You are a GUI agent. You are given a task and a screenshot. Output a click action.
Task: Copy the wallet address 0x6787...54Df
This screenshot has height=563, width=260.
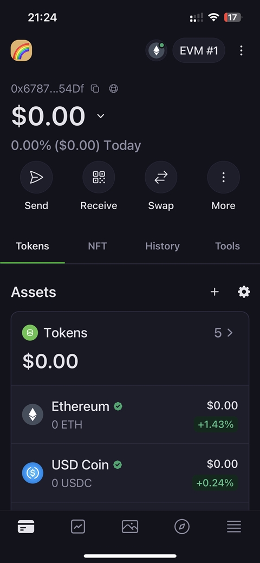click(95, 89)
